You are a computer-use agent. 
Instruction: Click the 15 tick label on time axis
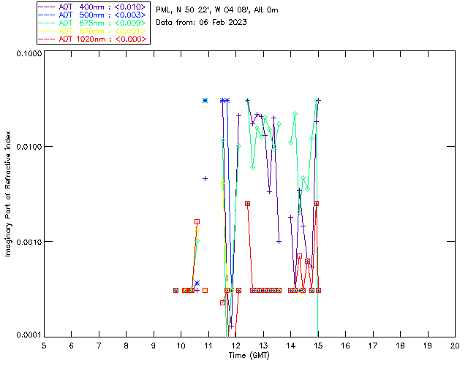tap(318, 345)
